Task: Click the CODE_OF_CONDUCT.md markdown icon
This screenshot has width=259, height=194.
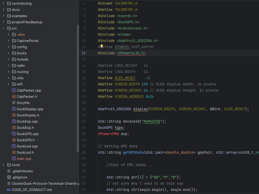Action: (x=9, y=190)
